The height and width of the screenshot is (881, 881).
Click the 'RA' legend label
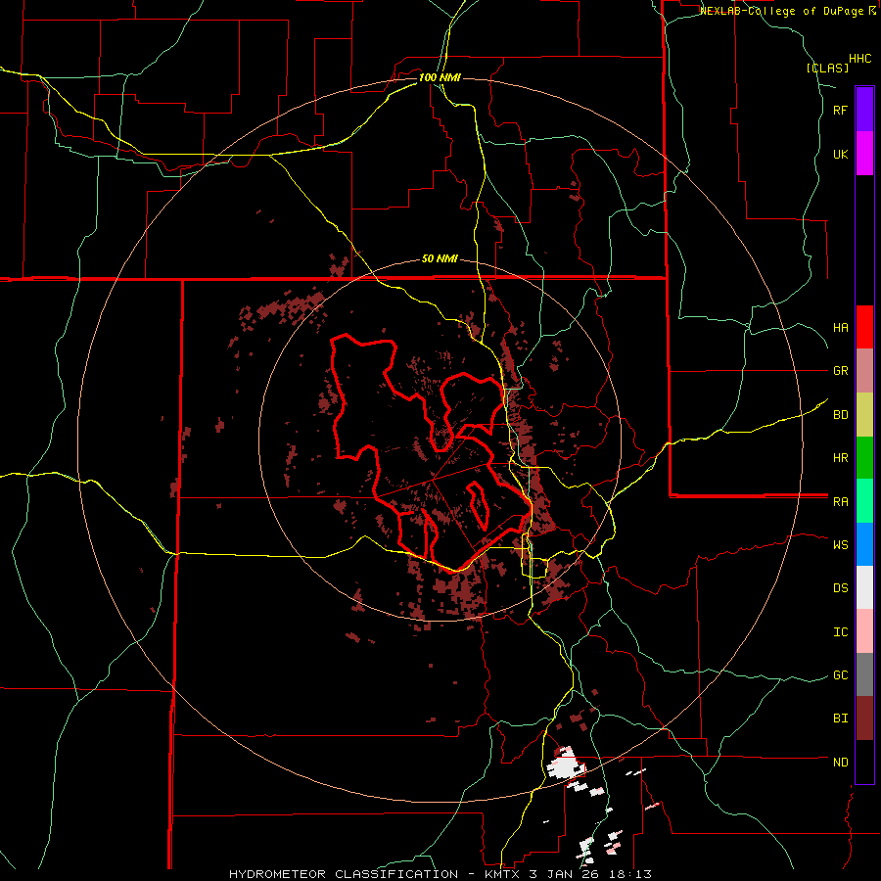pos(840,502)
